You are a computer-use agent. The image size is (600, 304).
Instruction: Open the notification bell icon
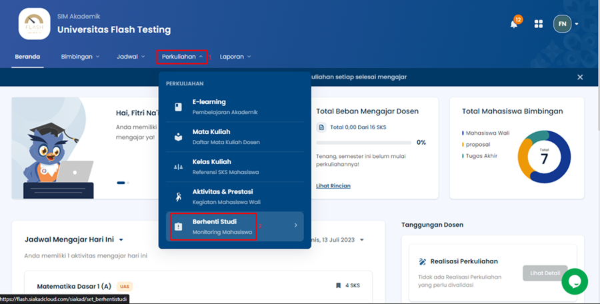[x=514, y=24]
